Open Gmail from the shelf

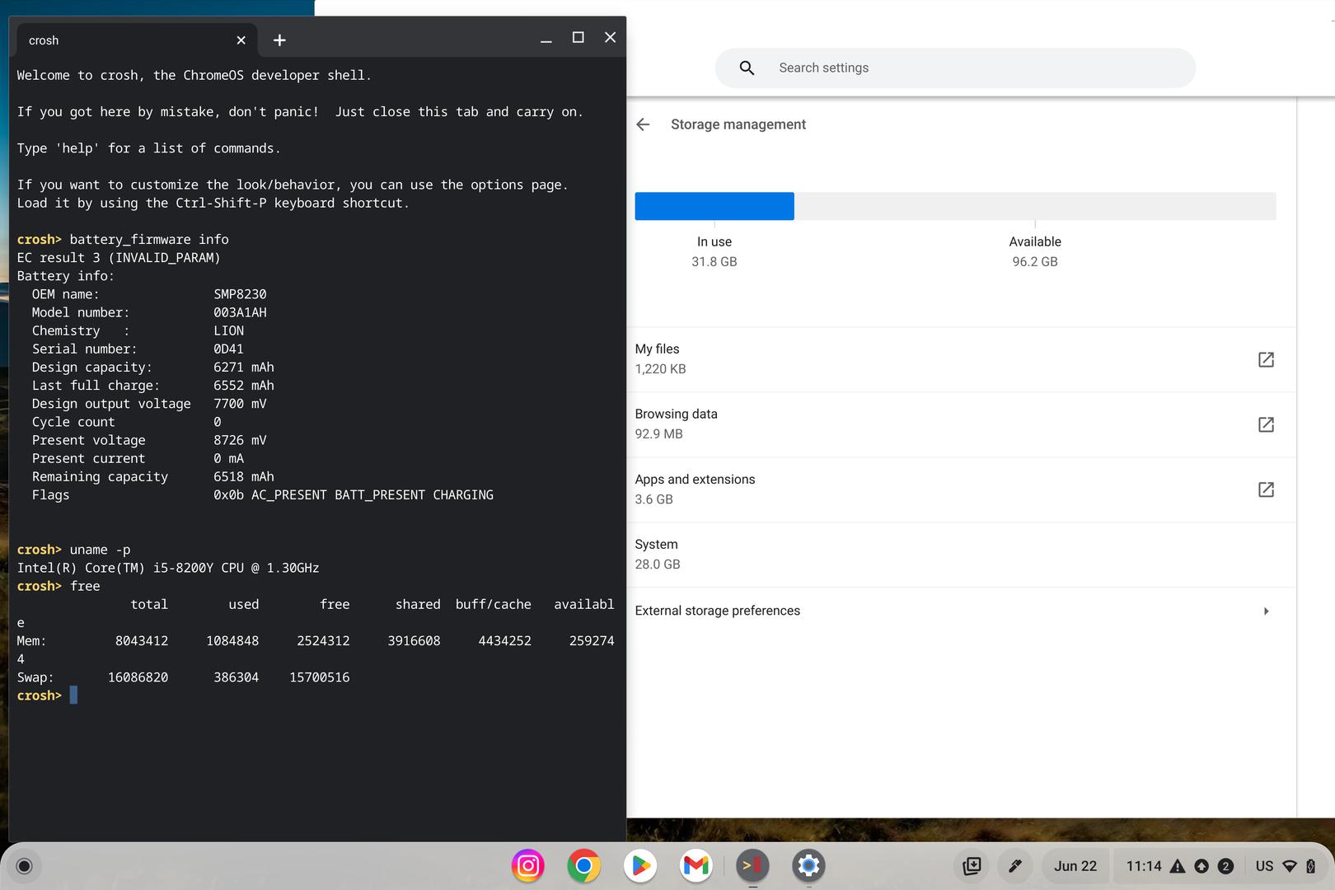tap(696, 866)
